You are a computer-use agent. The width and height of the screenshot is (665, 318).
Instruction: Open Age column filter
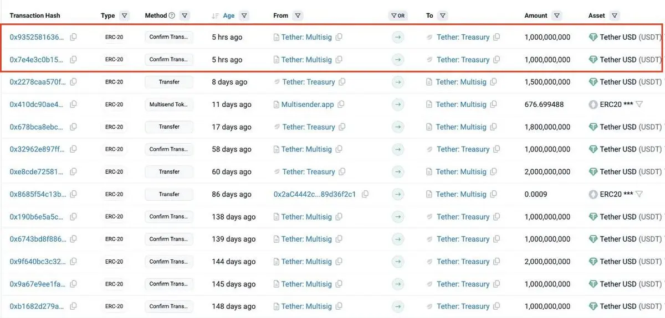[x=244, y=15]
